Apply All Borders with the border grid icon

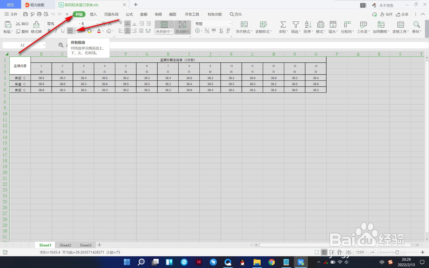point(70,31)
